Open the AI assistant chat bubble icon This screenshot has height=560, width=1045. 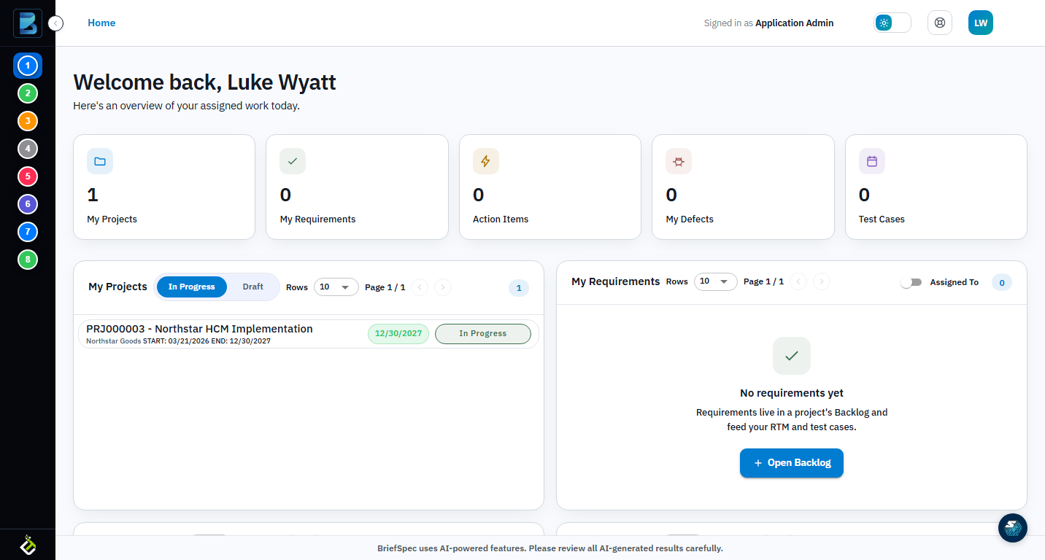click(1013, 528)
